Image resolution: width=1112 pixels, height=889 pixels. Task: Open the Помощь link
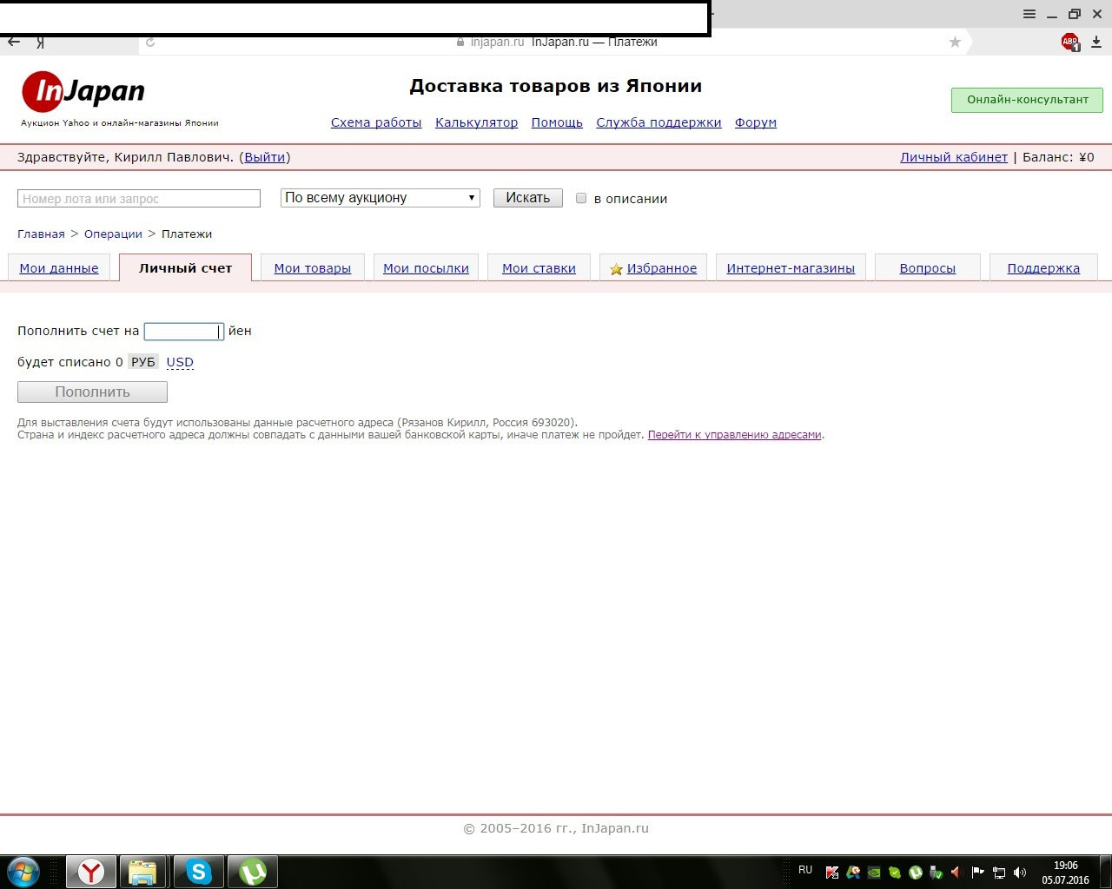(557, 122)
